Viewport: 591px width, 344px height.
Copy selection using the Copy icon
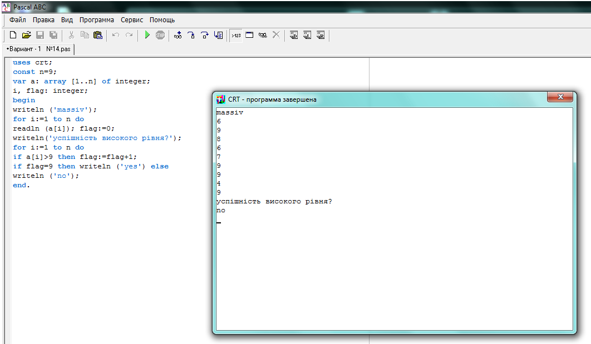coord(85,35)
